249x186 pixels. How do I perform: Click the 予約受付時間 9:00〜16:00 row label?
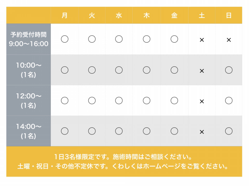coord(29,39)
